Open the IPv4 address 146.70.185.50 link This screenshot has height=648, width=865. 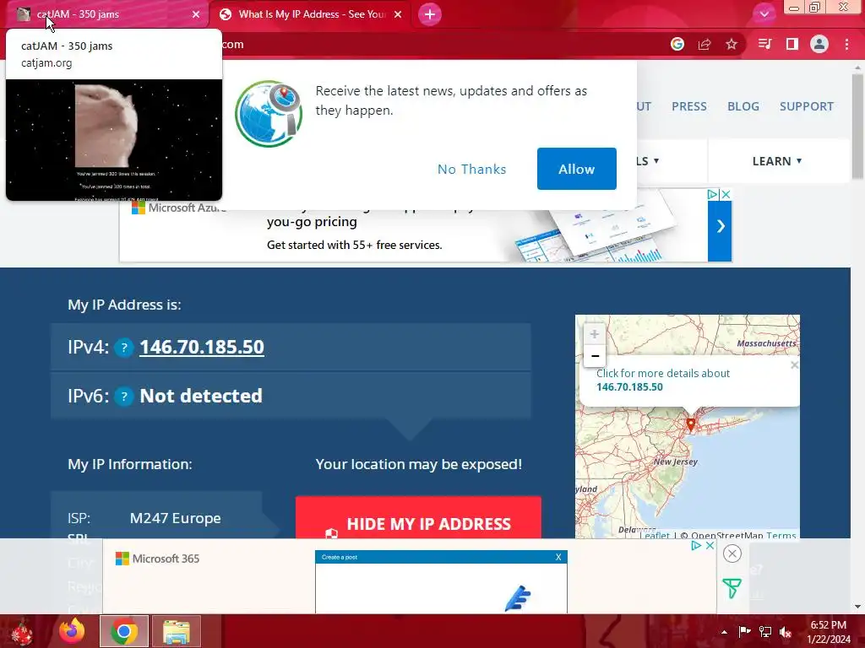[202, 347]
